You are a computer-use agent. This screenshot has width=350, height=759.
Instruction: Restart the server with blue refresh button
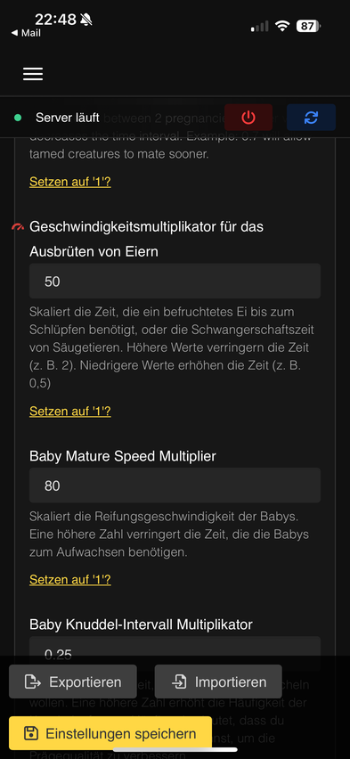point(311,117)
